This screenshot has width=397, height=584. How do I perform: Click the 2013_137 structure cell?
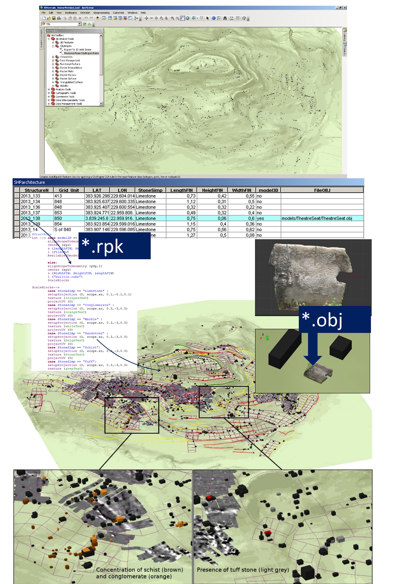coord(37,213)
